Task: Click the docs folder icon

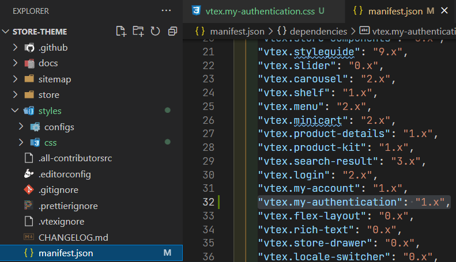Action: pyautogui.click(x=29, y=63)
